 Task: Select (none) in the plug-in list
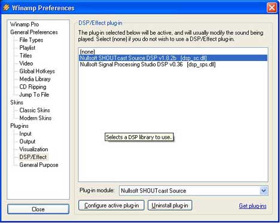pyautogui.click(x=173, y=52)
